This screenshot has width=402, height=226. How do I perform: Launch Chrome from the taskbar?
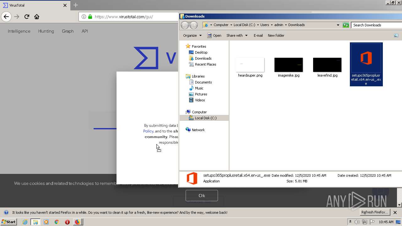57,222
